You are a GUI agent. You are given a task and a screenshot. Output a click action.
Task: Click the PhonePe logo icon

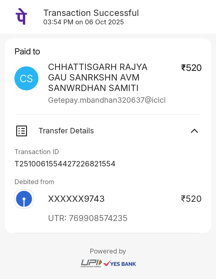pos(21,17)
